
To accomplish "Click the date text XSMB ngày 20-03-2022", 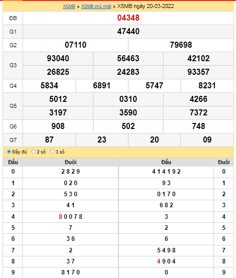I will coord(145,7).
